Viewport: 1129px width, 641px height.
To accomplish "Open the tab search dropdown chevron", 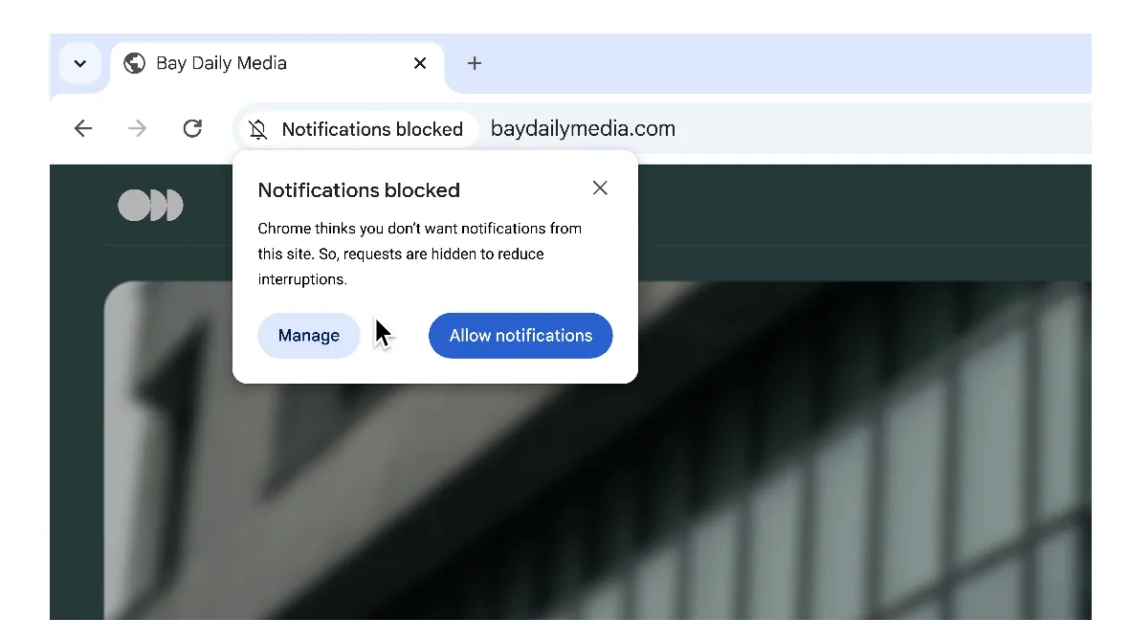I will click(x=80, y=64).
